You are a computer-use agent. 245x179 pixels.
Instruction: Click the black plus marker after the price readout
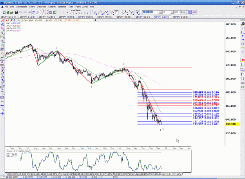[95, 20]
